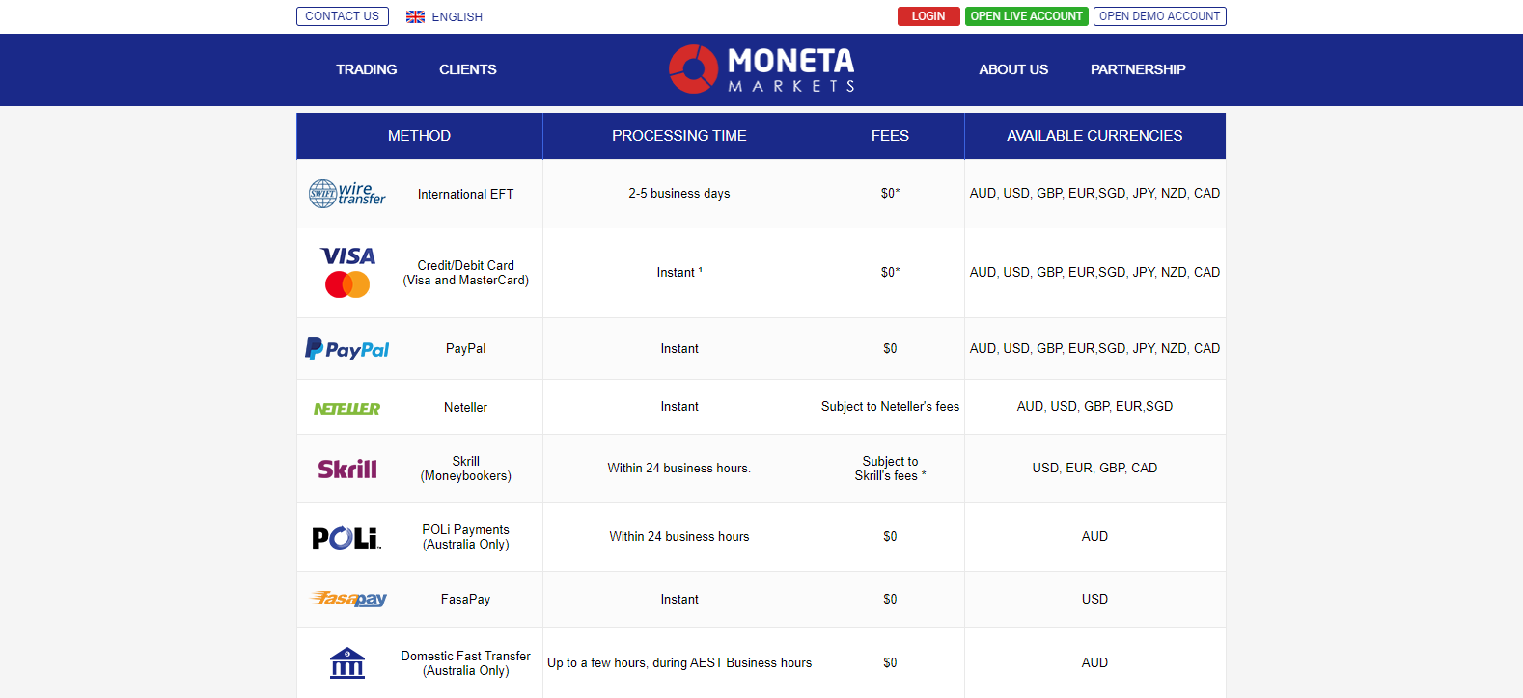Click the Available Currencies column header
The height and width of the screenshot is (698, 1523).
click(1094, 136)
